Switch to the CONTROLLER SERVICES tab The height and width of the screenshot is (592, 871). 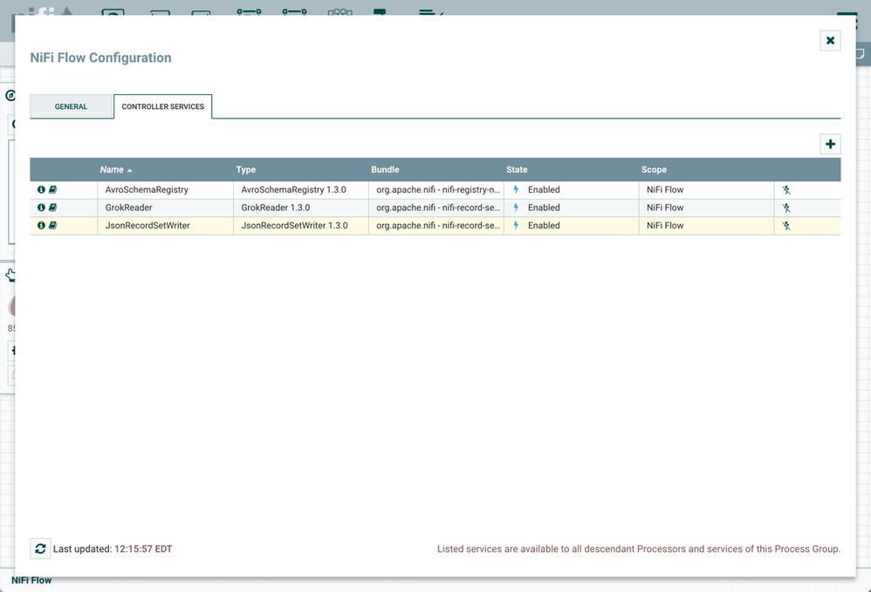(x=162, y=105)
